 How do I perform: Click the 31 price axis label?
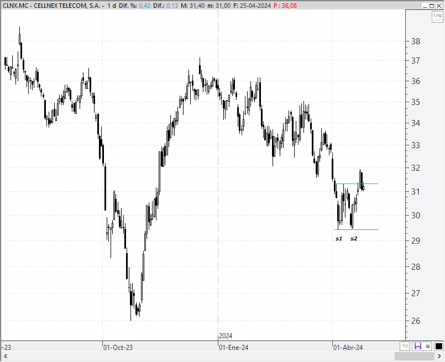416,192
